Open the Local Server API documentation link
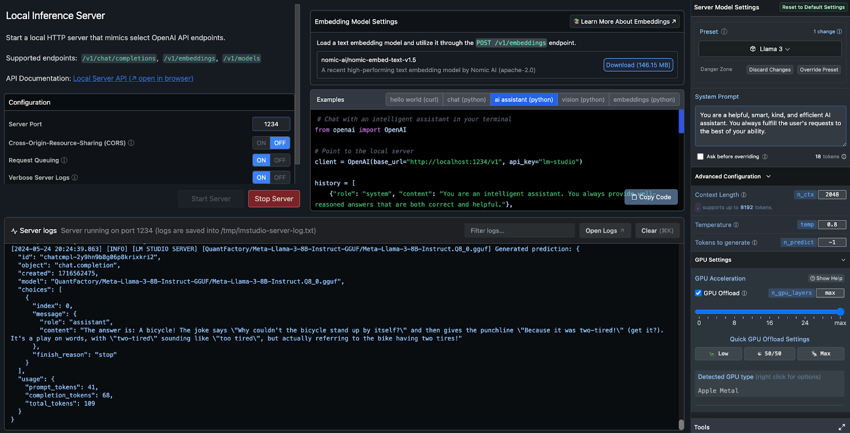The image size is (850, 433). [133, 79]
